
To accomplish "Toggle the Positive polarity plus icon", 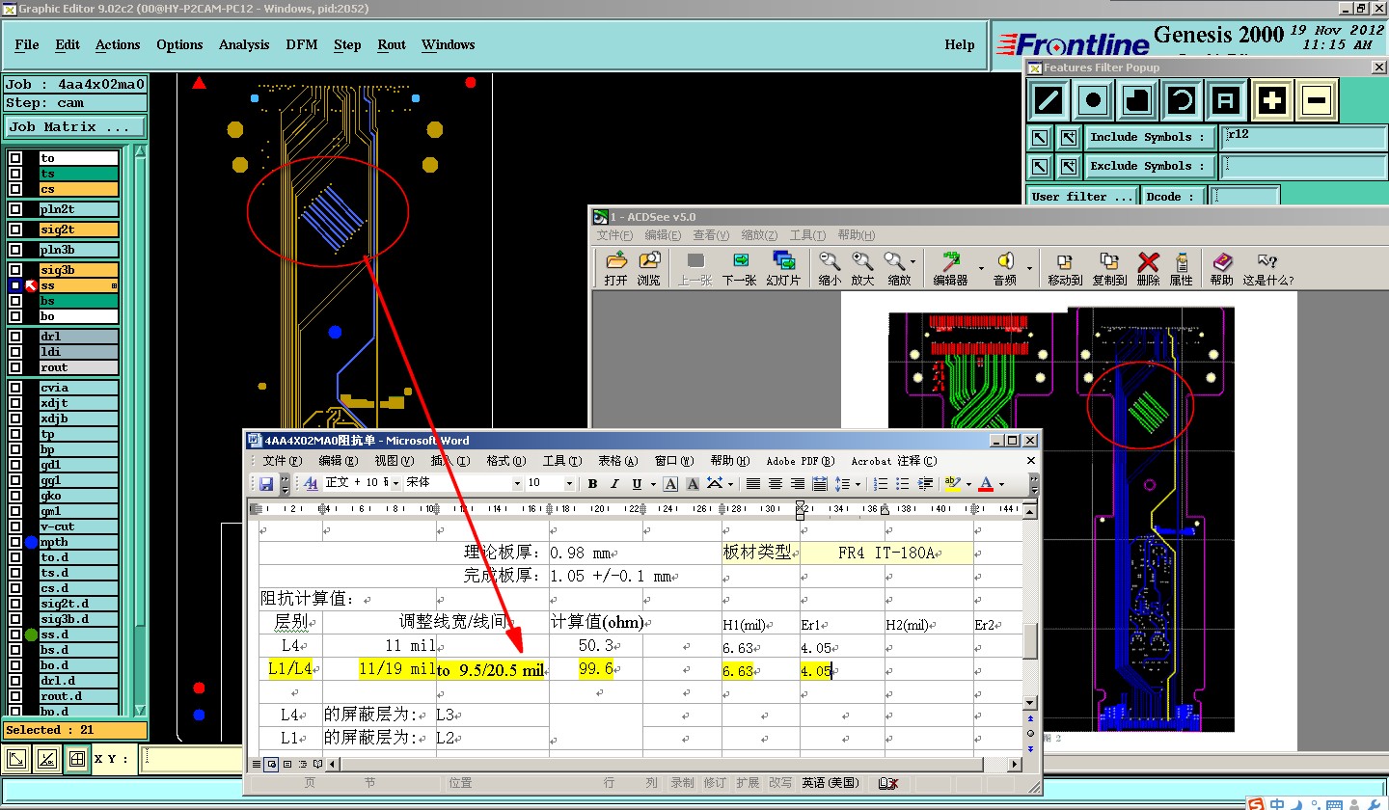I will pyautogui.click(x=1272, y=99).
